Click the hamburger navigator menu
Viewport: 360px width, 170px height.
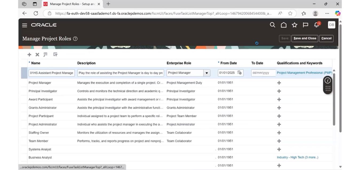tap(25, 25)
